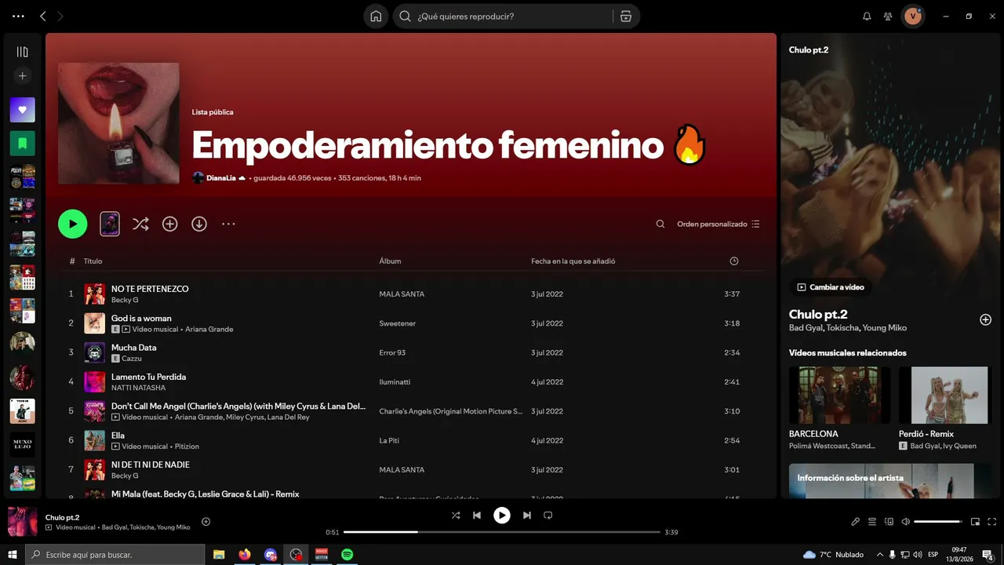Select the Lamento Tu Perdida track title
Screen dimensions: 1004x565
click(x=148, y=377)
